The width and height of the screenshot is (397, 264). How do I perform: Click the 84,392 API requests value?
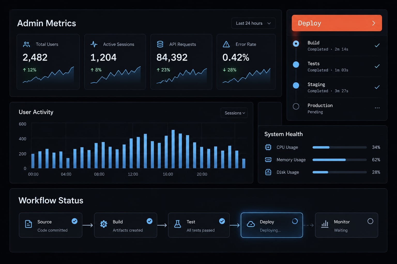click(172, 57)
